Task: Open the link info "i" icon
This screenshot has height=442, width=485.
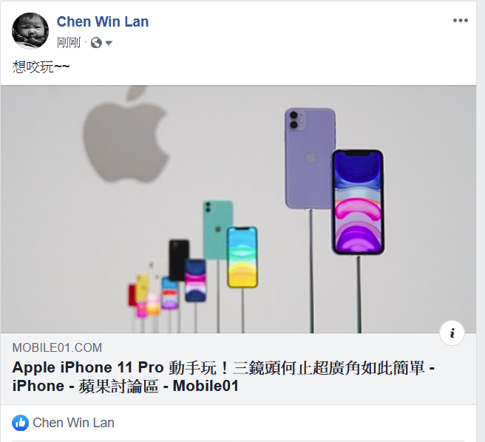Action: click(452, 333)
